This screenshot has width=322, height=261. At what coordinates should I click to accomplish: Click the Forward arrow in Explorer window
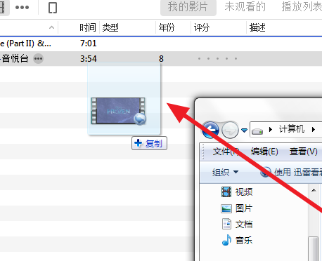(230, 130)
